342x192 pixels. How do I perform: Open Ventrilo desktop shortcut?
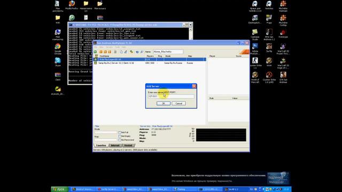(269, 5)
